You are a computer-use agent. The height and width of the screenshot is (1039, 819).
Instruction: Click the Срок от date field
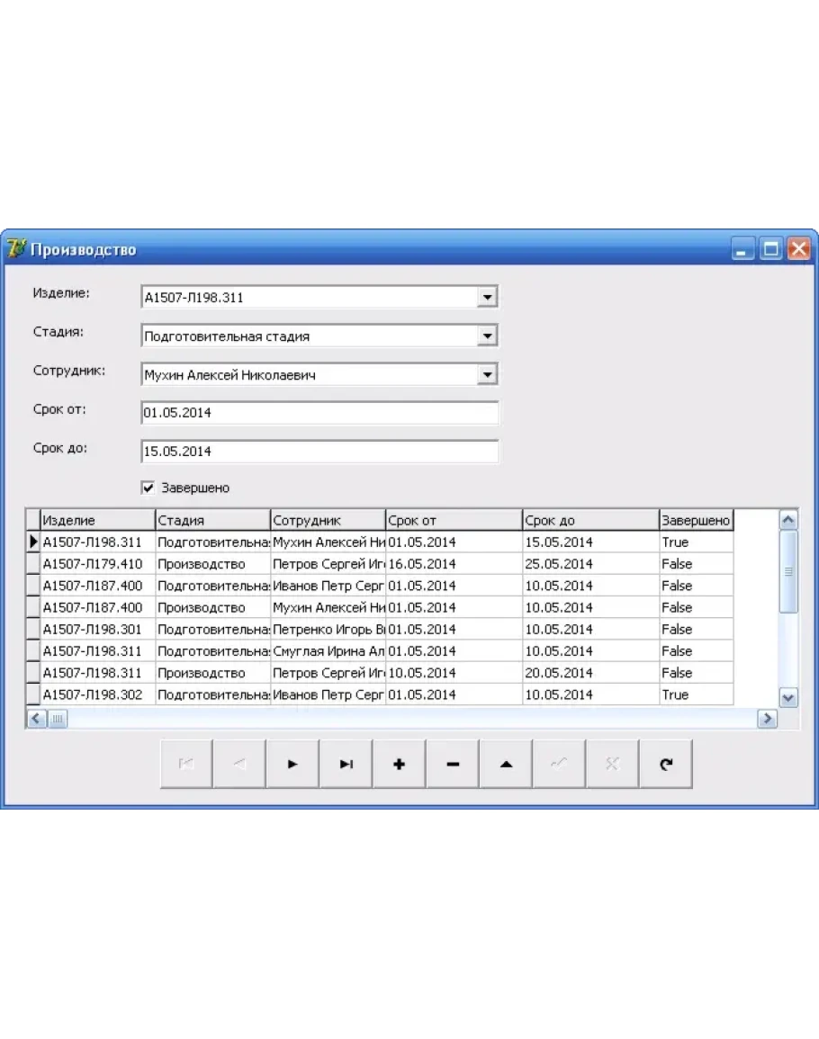pos(319,413)
